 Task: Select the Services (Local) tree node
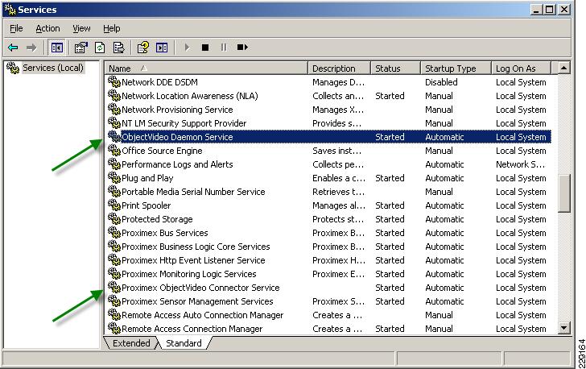(52, 68)
